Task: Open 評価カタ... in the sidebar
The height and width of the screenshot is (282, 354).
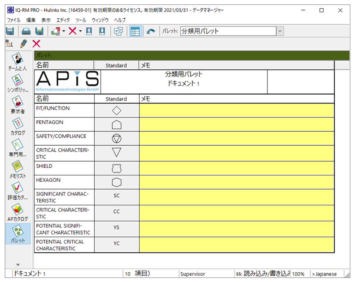Action: coord(18,191)
